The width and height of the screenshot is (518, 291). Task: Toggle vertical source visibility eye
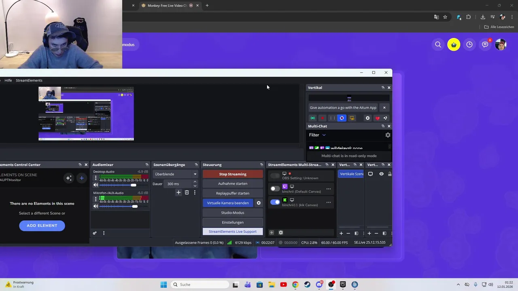coord(381,174)
